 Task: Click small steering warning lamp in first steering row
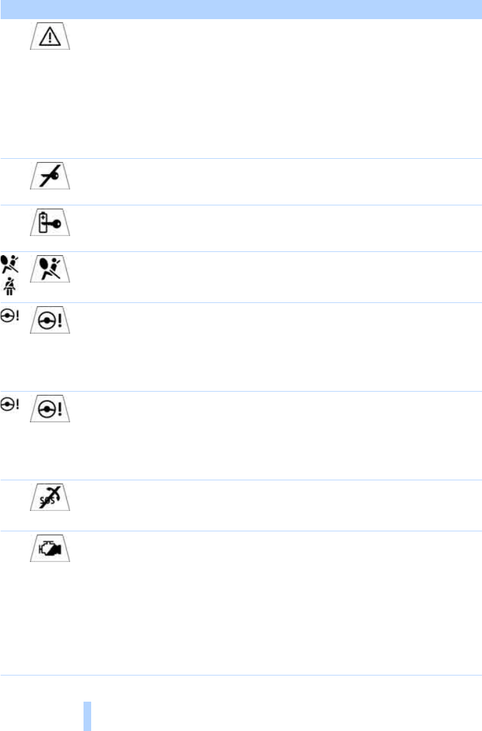10,315
